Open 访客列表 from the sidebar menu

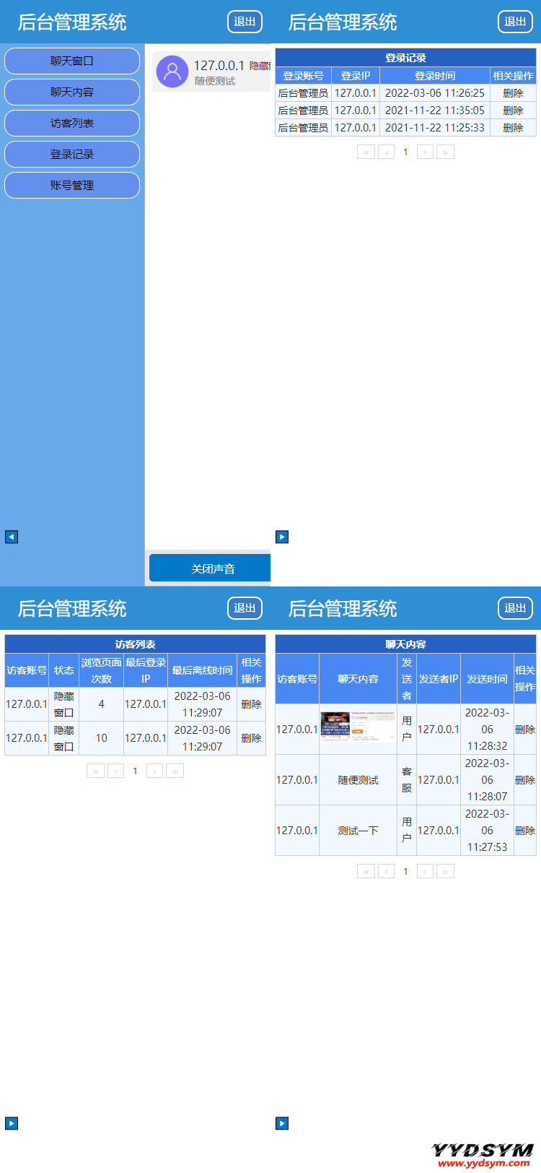(72, 123)
